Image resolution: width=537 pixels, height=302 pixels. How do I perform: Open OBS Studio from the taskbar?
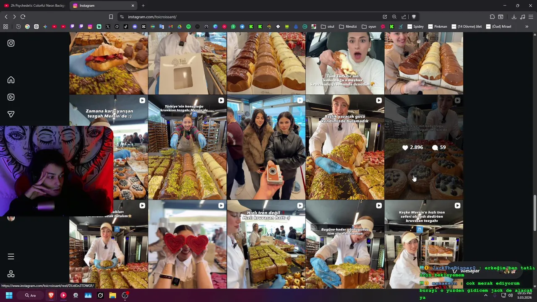coord(125,295)
